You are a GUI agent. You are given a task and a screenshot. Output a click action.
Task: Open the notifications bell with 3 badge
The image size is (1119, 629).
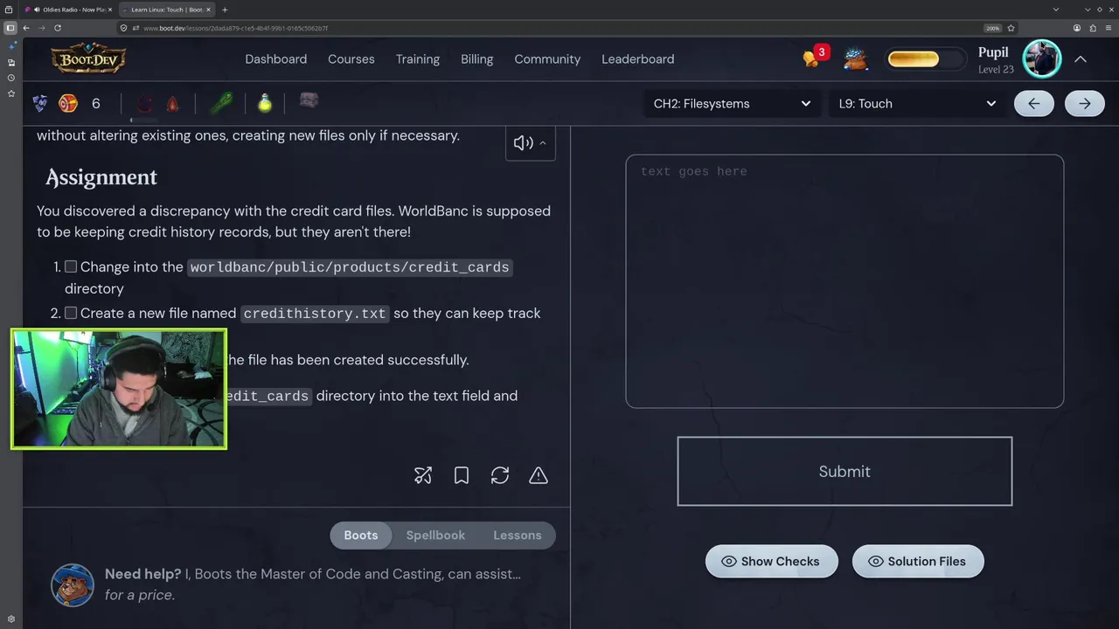814,57
